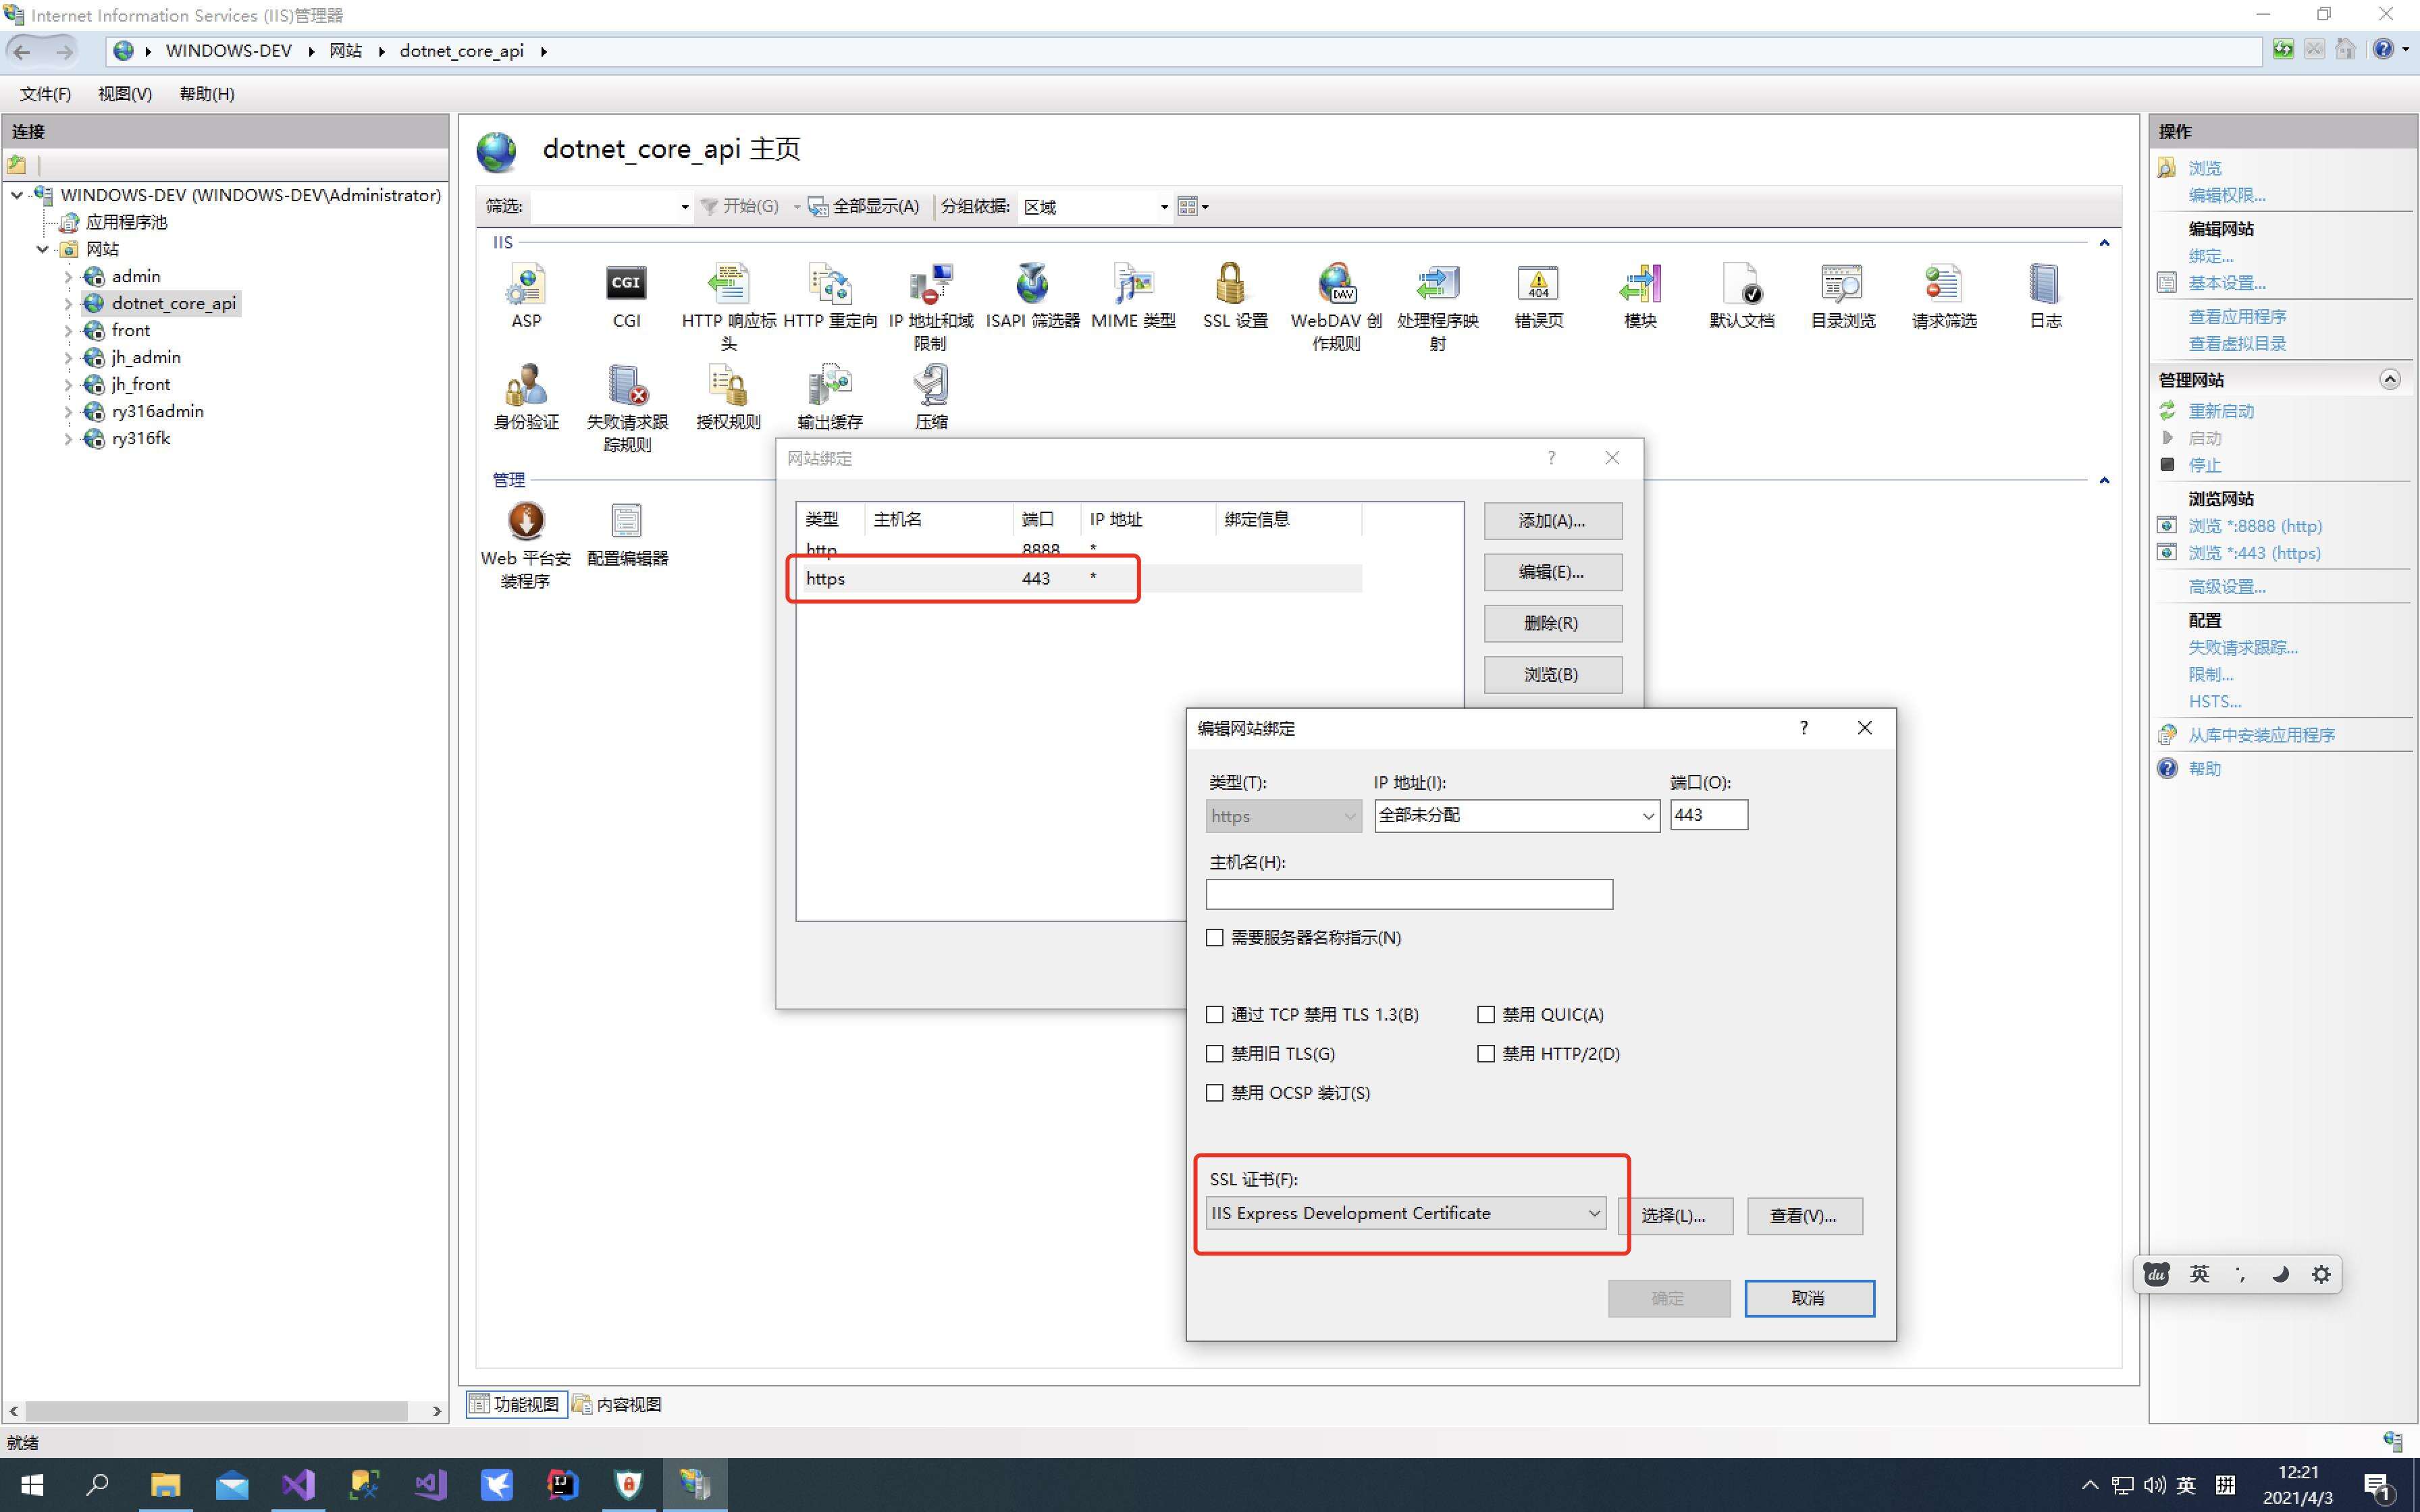
Task: Check 禁用 OCSP 装订 checkbox
Action: 1215,1093
